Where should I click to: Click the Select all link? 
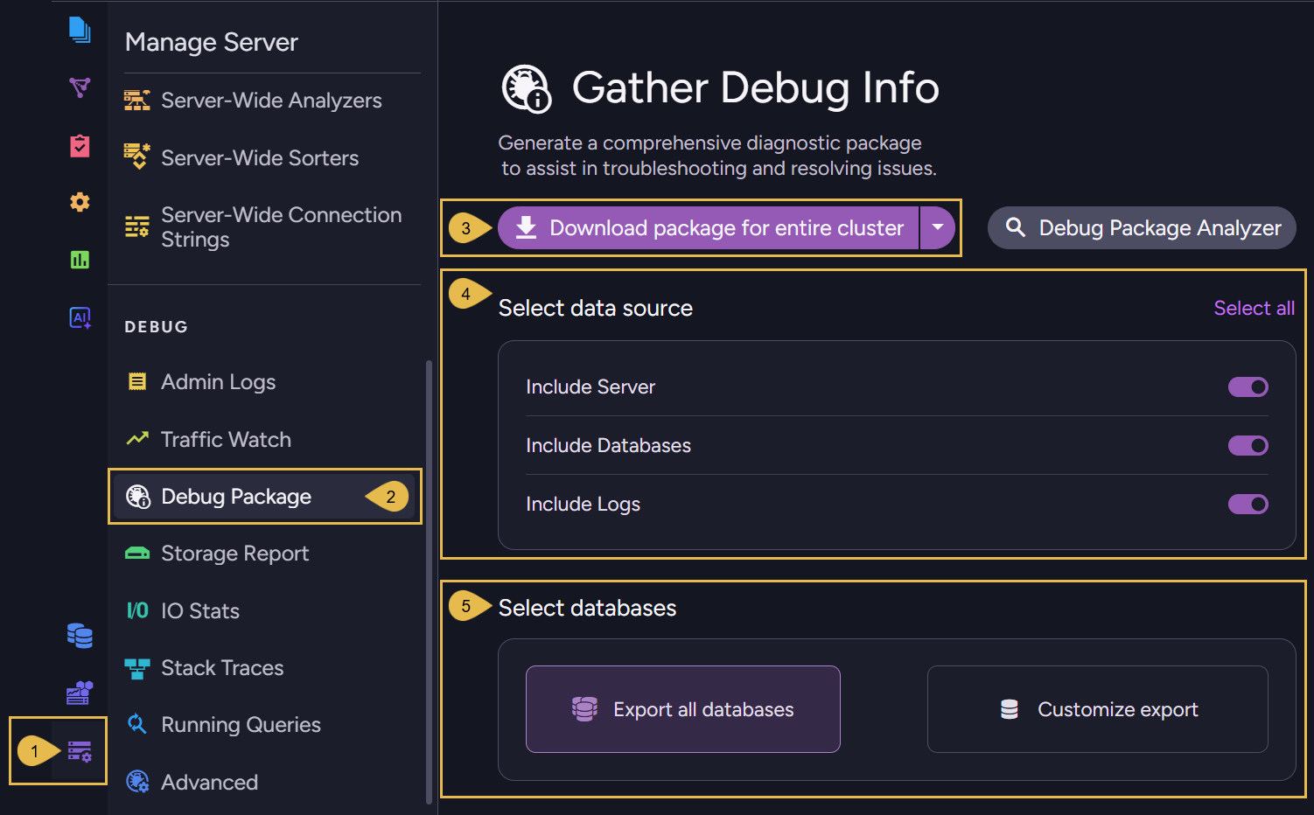1254,308
